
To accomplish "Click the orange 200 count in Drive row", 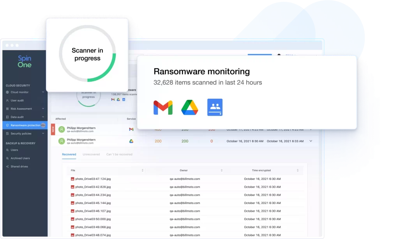I will pos(158,141).
